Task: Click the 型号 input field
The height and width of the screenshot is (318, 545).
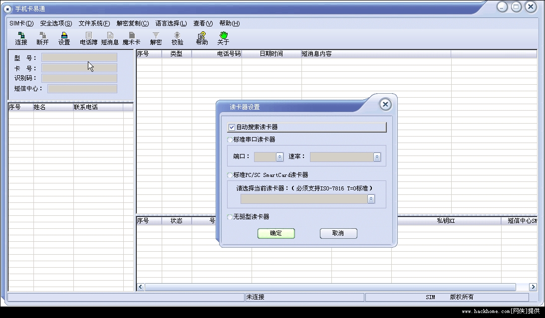Action: click(x=79, y=57)
